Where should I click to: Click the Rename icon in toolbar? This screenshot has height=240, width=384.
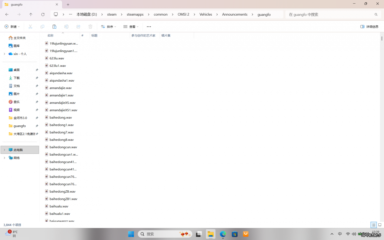click(x=66, y=27)
